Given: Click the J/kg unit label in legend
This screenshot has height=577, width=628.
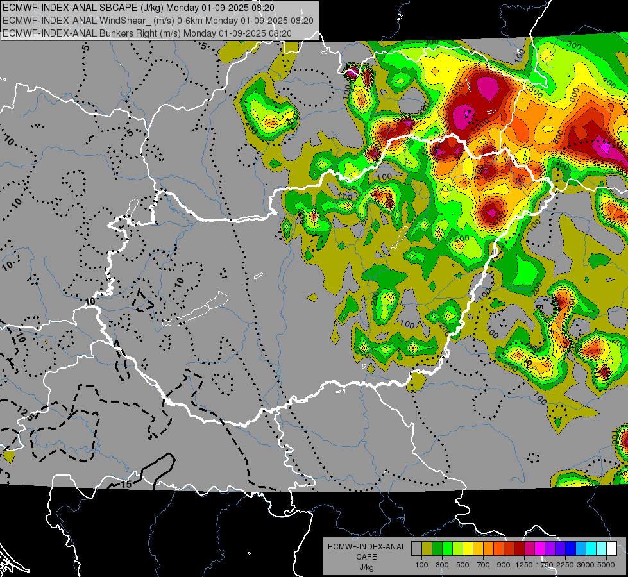Looking at the screenshot, I should click(366, 567).
